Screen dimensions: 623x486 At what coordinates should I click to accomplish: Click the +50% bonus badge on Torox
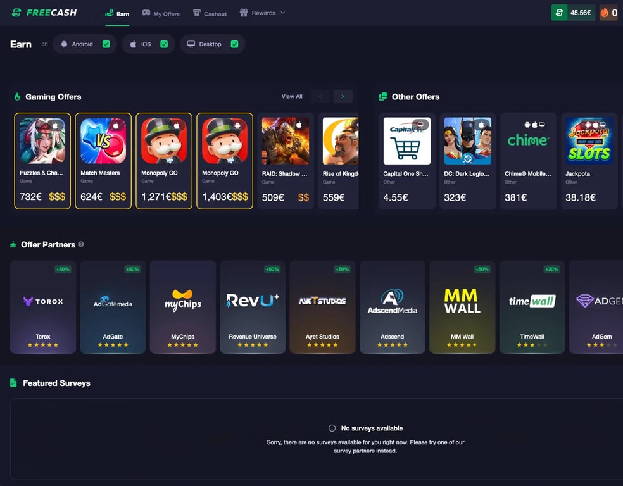[x=63, y=269]
